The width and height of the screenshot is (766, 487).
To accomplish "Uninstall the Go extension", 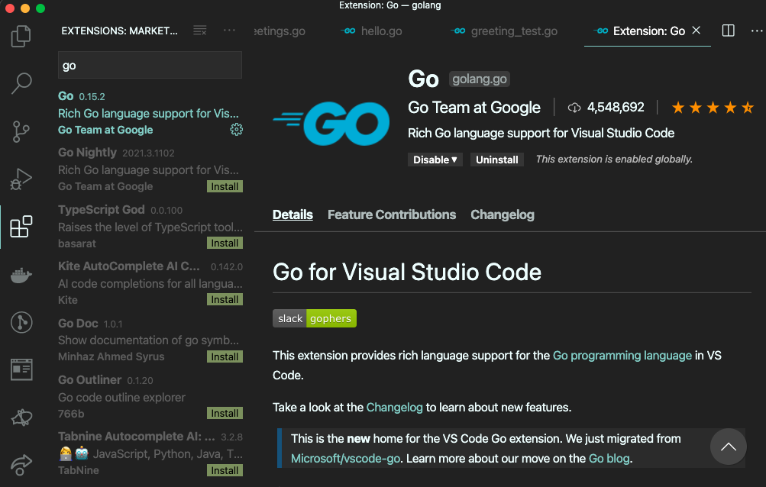I will [497, 160].
